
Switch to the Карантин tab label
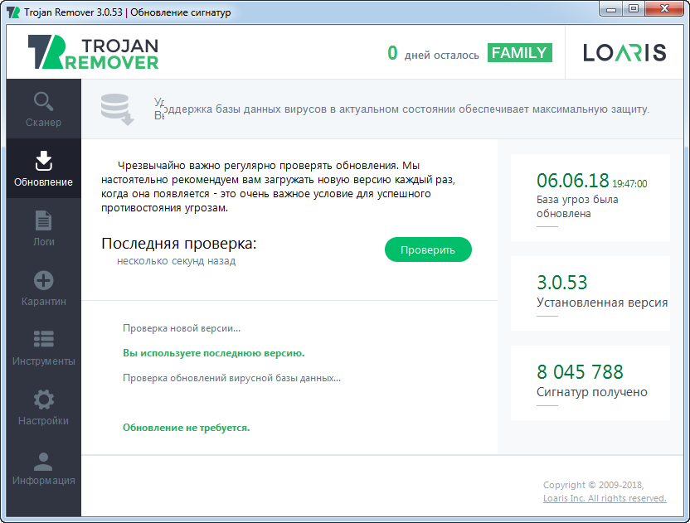(44, 302)
